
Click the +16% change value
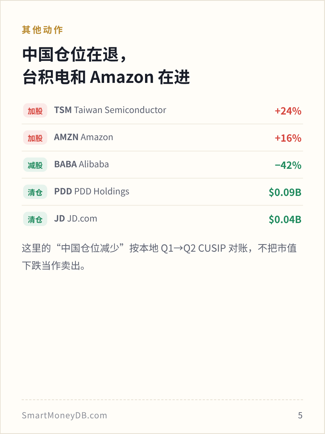(x=288, y=138)
